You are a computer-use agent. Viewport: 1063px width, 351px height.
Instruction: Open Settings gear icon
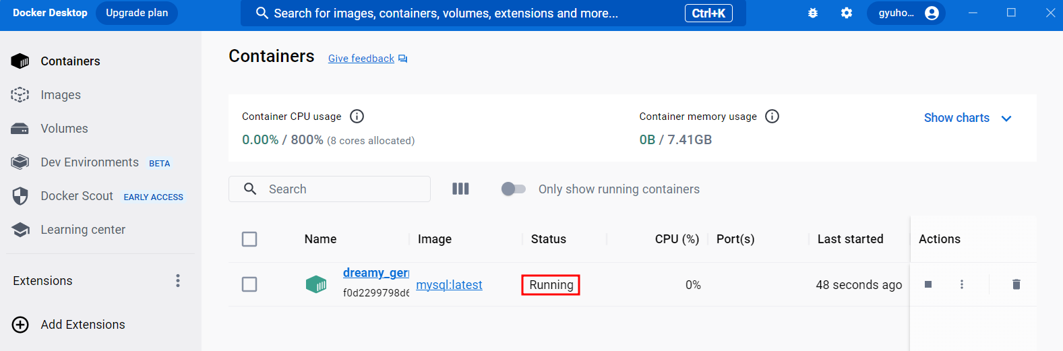pos(847,13)
